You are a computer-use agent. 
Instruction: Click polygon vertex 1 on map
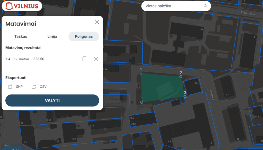click(x=141, y=73)
